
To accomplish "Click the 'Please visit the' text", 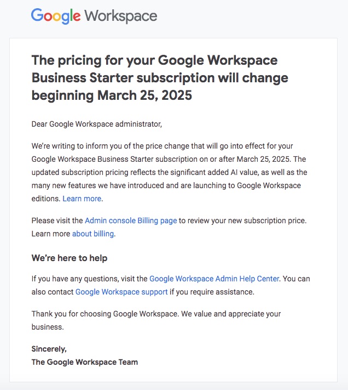I will pos(57,221).
